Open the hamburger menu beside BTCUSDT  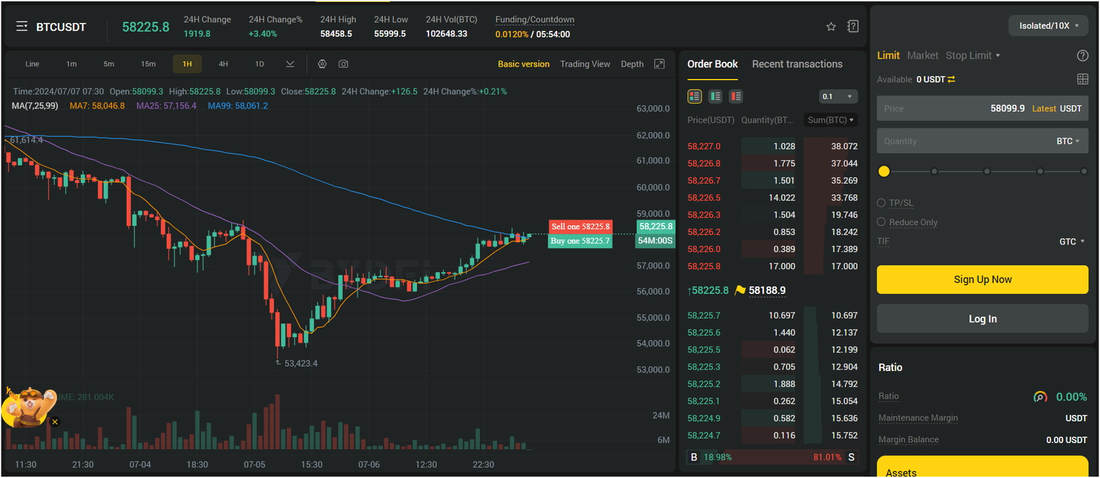pos(22,26)
